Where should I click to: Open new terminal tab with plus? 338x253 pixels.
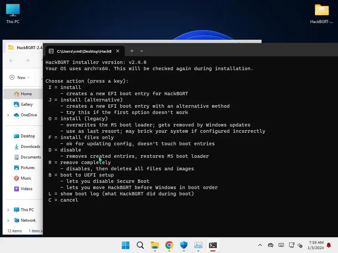pos(132,51)
